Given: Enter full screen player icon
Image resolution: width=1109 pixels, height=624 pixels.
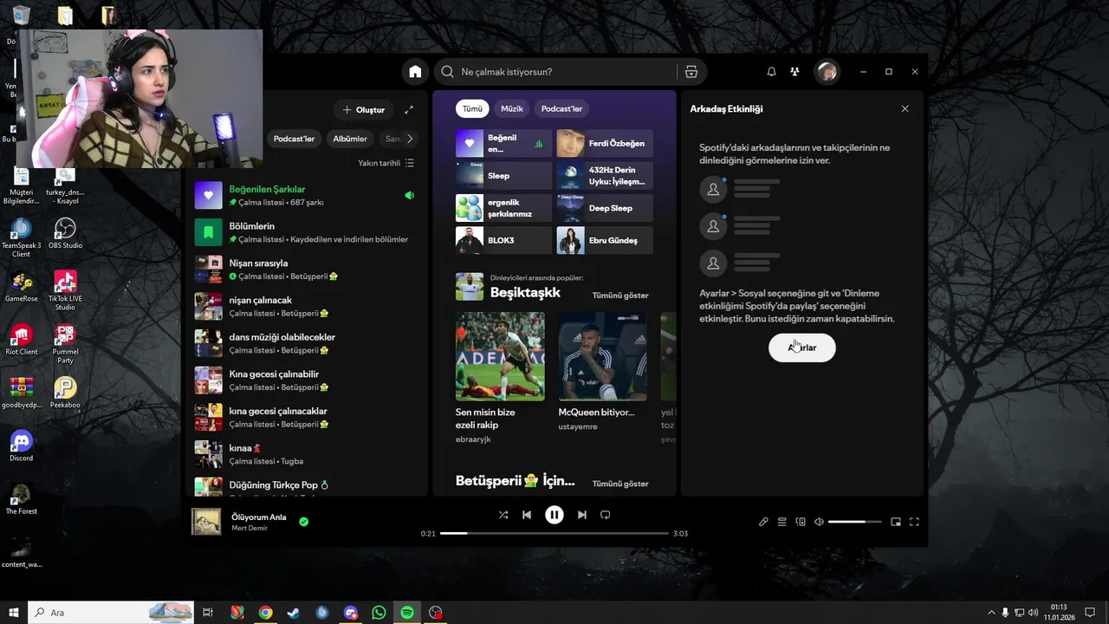Looking at the screenshot, I should (x=914, y=522).
